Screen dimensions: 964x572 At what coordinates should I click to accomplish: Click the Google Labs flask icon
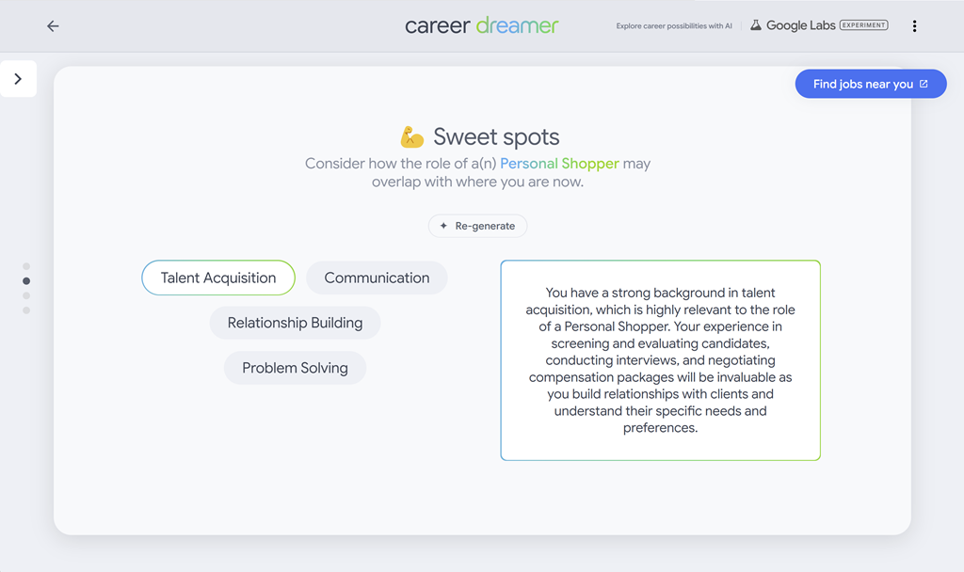[x=755, y=26]
